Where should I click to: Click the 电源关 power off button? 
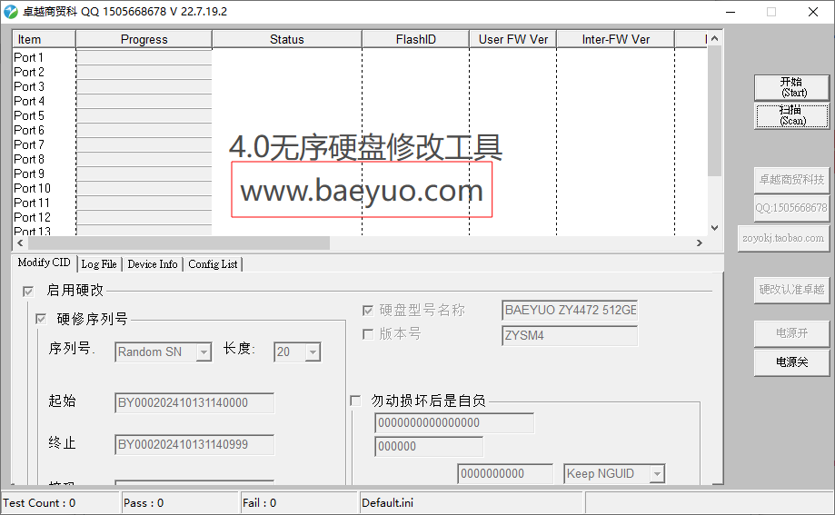point(792,362)
